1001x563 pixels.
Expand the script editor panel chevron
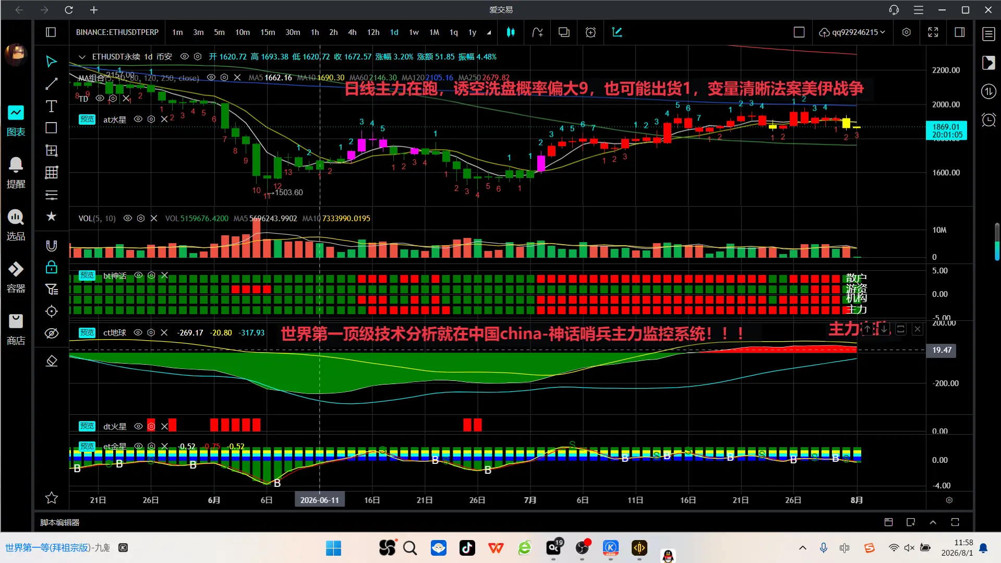[933, 522]
